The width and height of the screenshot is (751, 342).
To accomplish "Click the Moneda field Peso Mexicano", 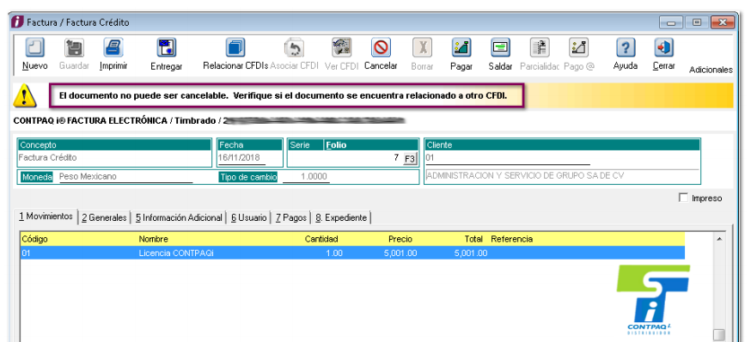I will point(125,177).
